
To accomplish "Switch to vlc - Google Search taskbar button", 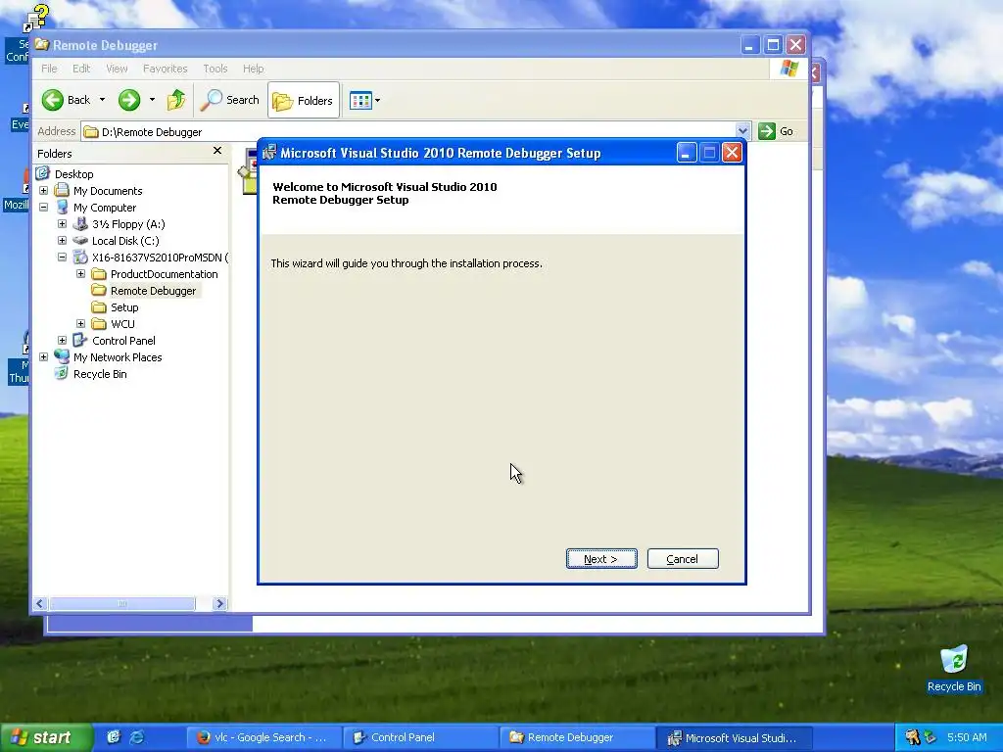I will (263, 737).
